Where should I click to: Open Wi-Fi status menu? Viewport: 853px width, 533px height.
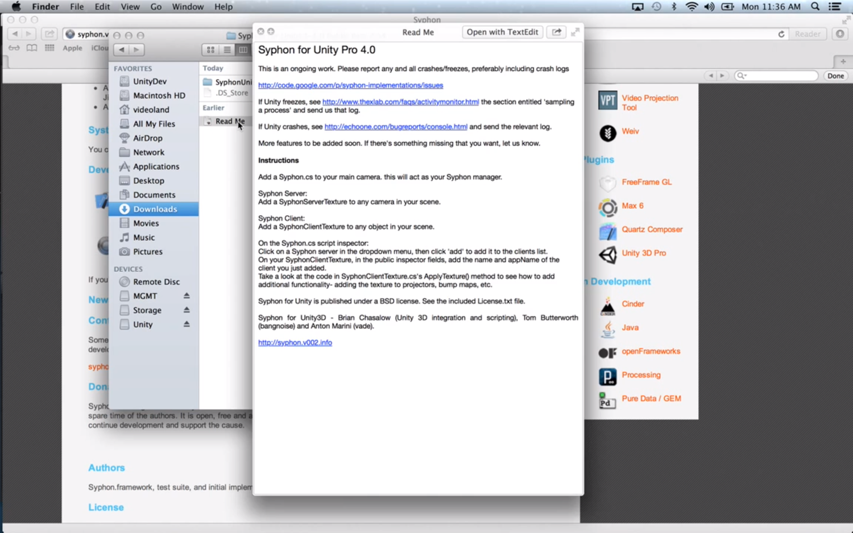[x=691, y=7]
